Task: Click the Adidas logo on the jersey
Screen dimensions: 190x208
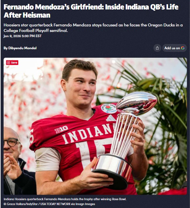Action: (x=111, y=118)
